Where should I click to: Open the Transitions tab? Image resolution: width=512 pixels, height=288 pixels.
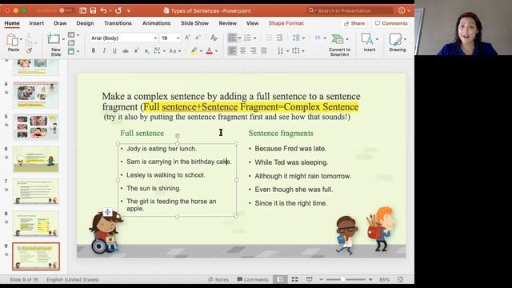coord(118,23)
